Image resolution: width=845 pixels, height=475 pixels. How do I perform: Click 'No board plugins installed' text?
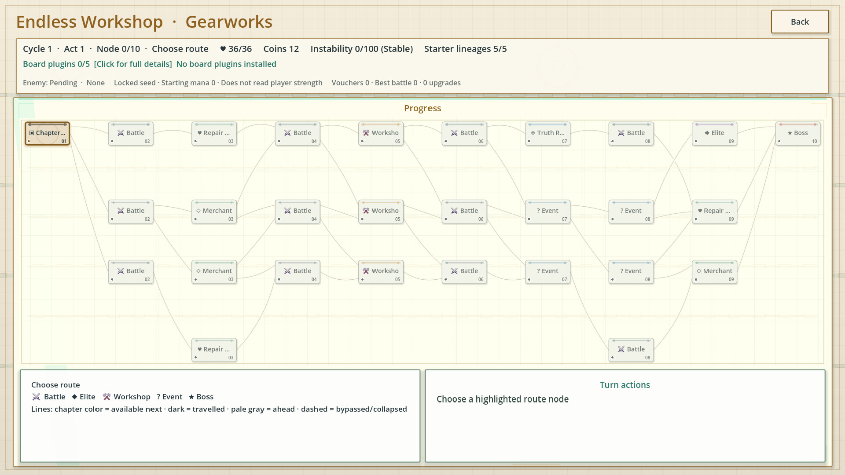click(x=226, y=64)
